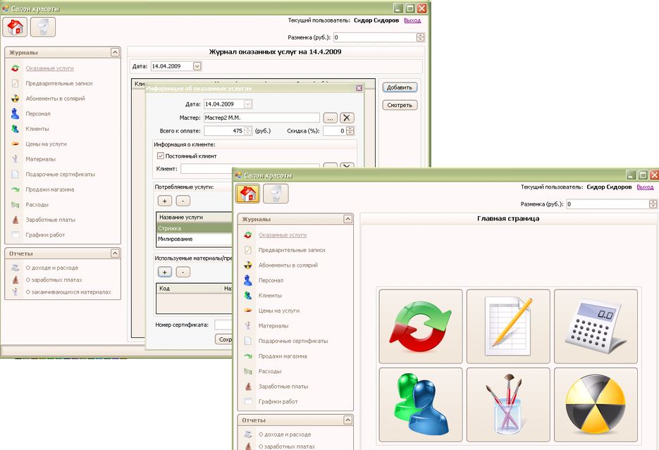Screen dimensions: 659x450
Task: Click the Цены на услуги icon in front window
Action: (248, 311)
